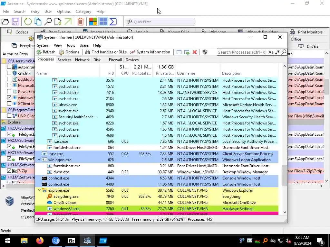Open Options in System Informer toolbar
Image resolution: width=330 pixels, height=247 pixels.
click(x=69, y=52)
